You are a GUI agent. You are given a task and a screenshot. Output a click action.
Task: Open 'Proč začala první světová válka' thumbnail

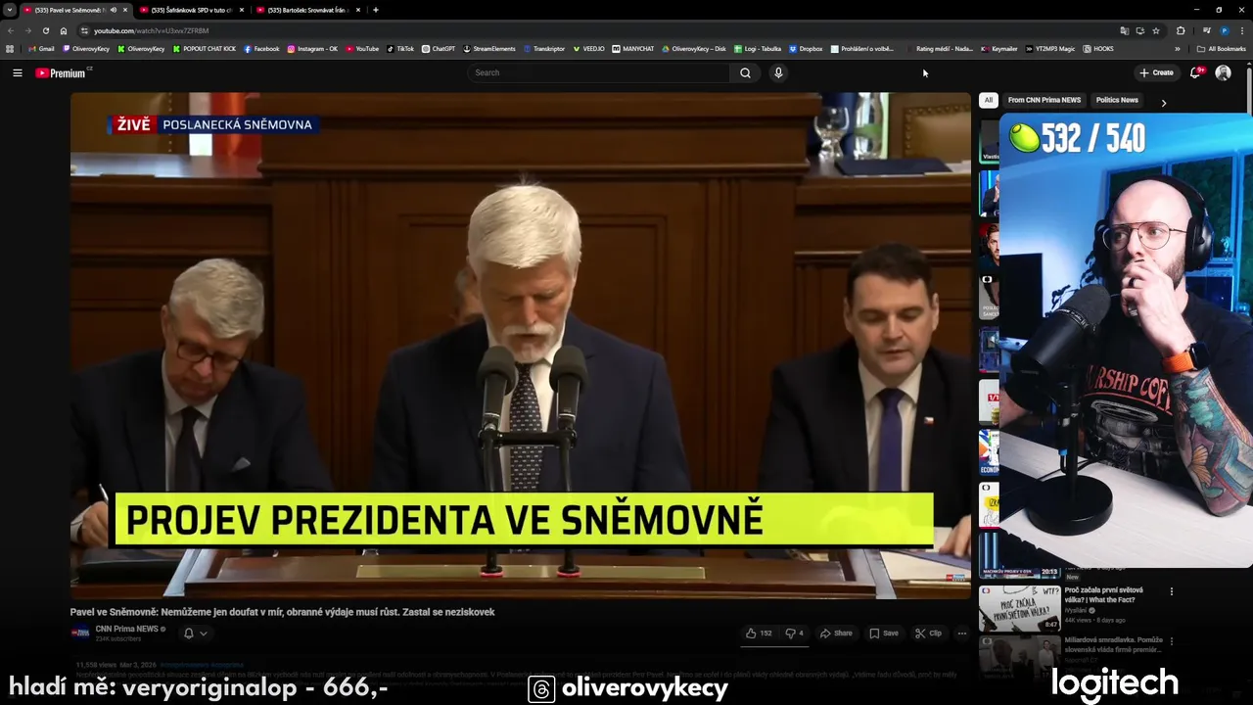1019,607
